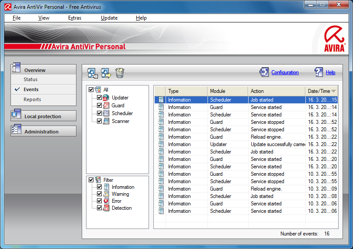Image resolution: width=353 pixels, height=249 pixels.
Task: Open the Configuration link
Action: point(285,72)
